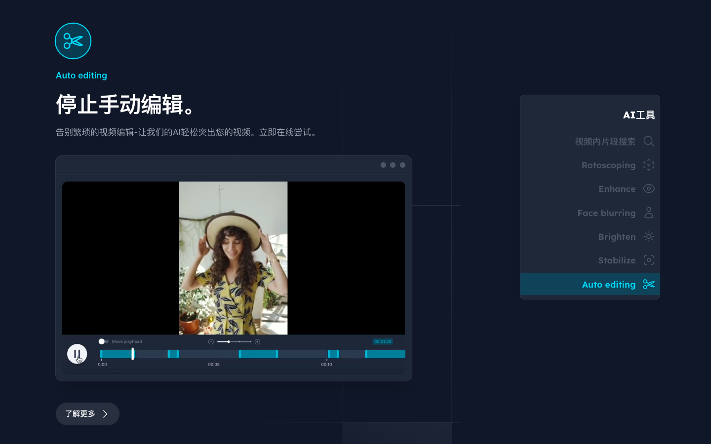Image resolution: width=711 pixels, height=444 pixels.
Task: Select the Rotoscoping tool icon
Action: coord(649,165)
